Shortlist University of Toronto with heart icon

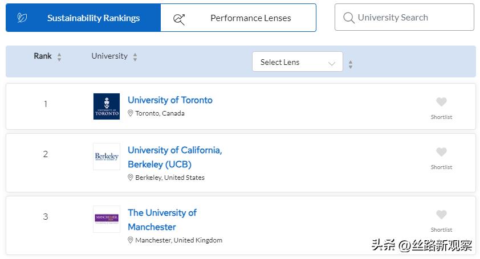click(x=441, y=102)
